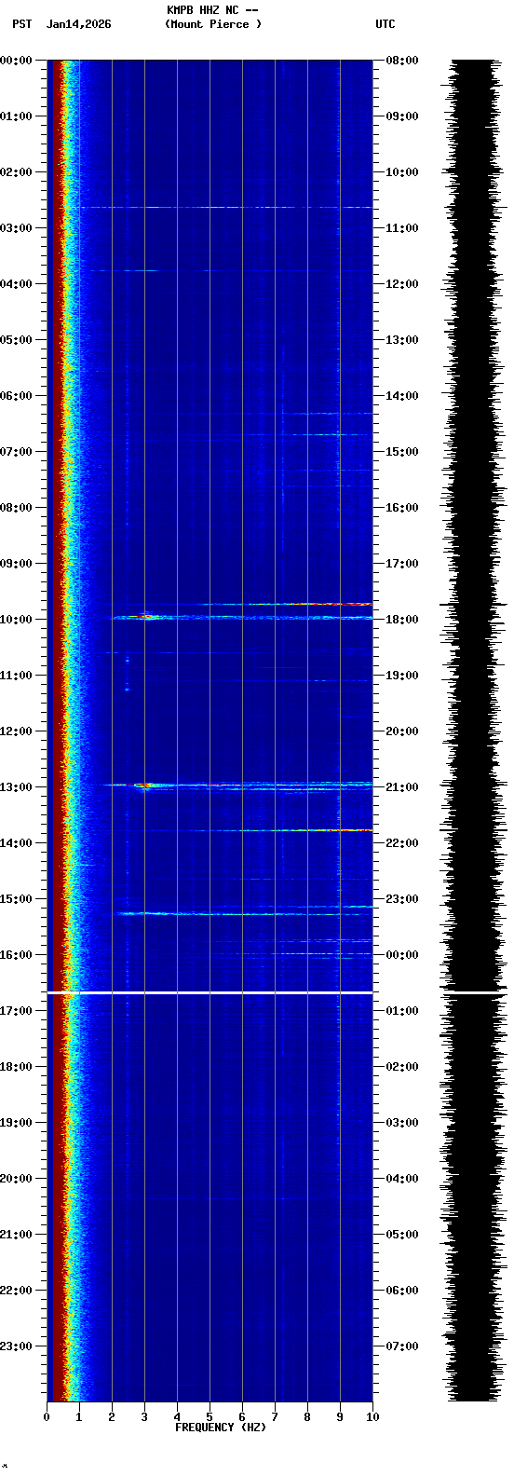Click the 08:00 UTC time tick label

click(402, 61)
